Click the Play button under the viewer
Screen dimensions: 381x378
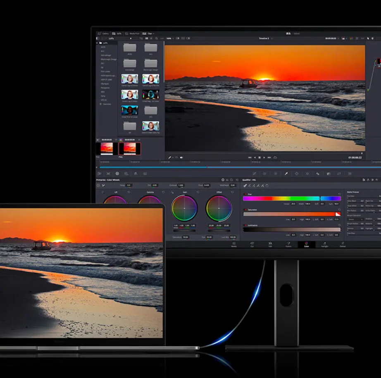264,158
